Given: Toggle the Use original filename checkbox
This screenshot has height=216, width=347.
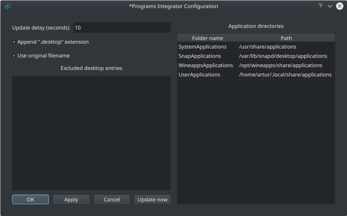Looking at the screenshot, I should coord(14,55).
